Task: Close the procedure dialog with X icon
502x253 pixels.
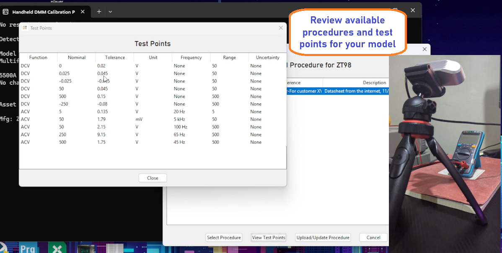Action: coord(424,49)
